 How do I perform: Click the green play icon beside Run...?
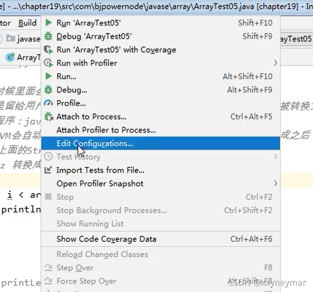tap(48, 77)
